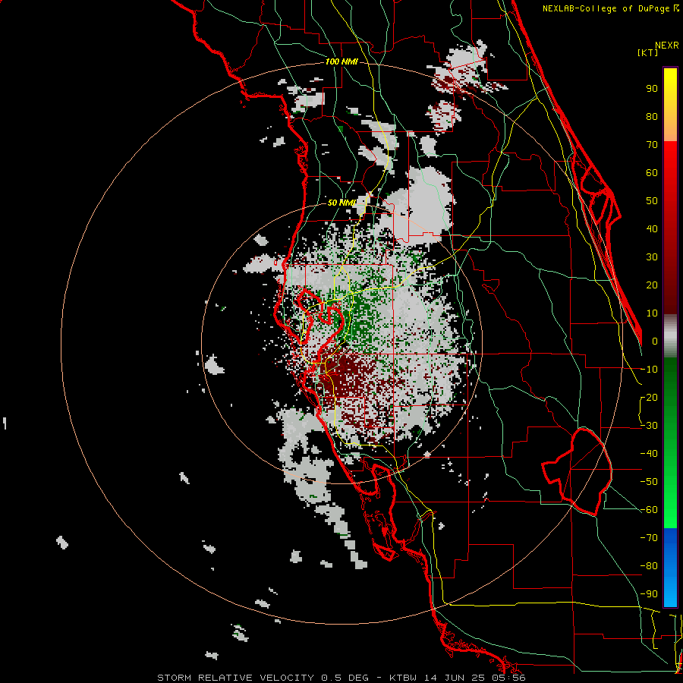This screenshot has height=683, width=683.
Task: Click the '0' value on velocity scale
Action: coord(655,341)
